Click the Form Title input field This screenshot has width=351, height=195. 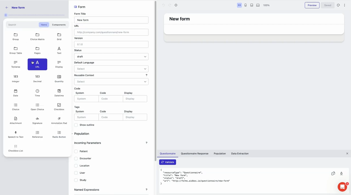[111, 20]
